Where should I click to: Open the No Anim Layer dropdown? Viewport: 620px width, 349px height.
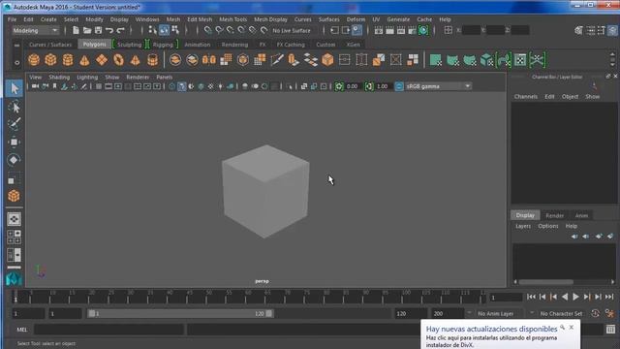(x=496, y=313)
